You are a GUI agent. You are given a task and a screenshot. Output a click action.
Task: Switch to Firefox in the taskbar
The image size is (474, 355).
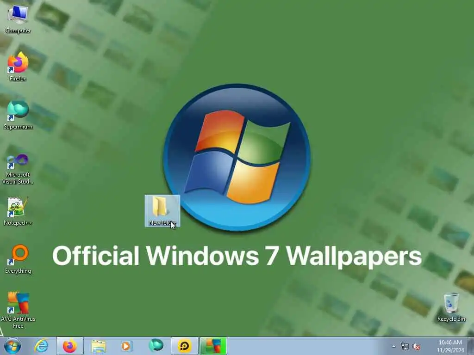(69, 346)
